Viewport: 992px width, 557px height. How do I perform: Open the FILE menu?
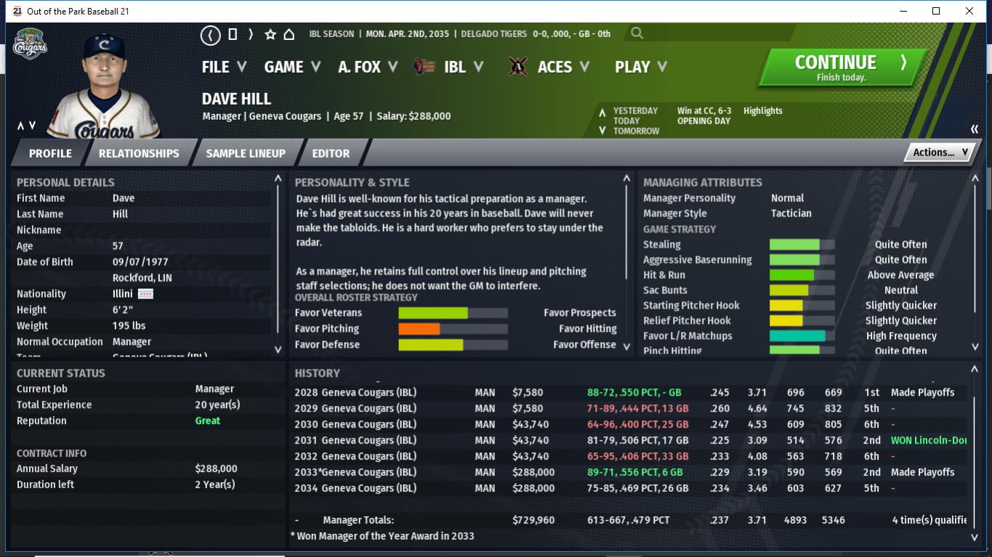pos(224,67)
